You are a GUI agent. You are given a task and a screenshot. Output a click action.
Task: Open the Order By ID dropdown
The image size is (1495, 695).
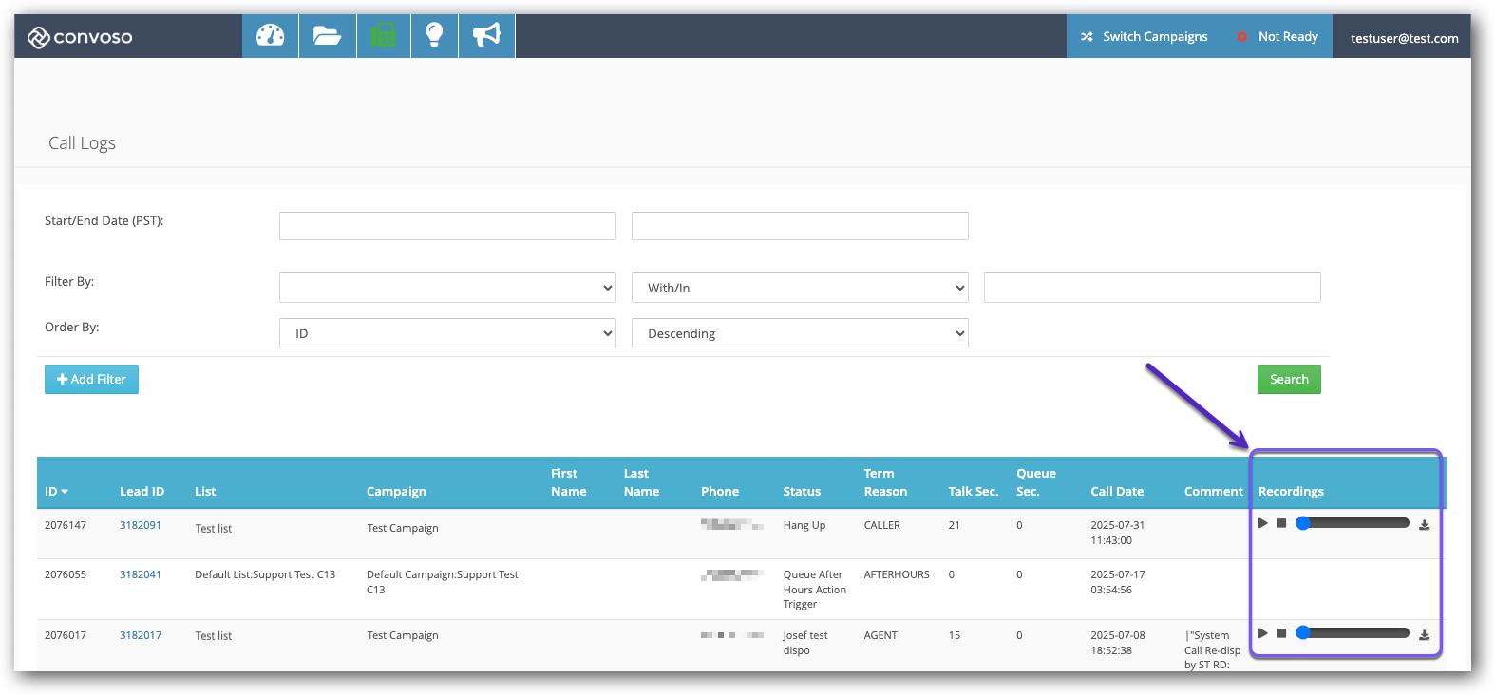(447, 333)
